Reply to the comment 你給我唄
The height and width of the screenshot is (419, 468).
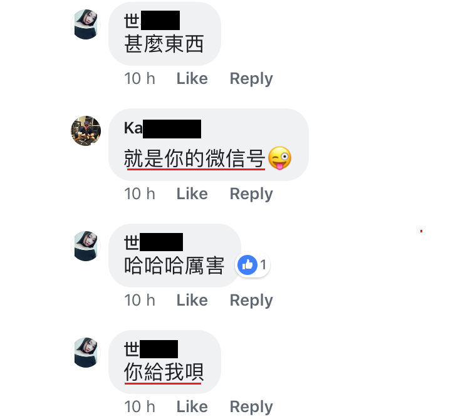coord(251,406)
